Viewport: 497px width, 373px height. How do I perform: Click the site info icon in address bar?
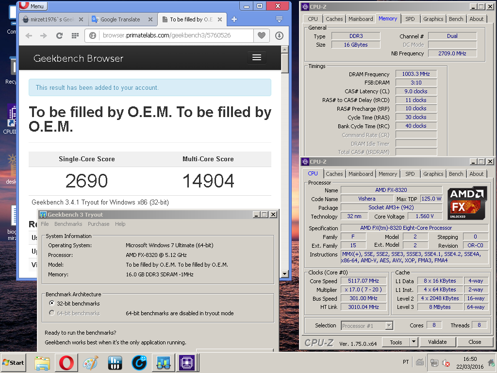pyautogui.click(x=93, y=35)
